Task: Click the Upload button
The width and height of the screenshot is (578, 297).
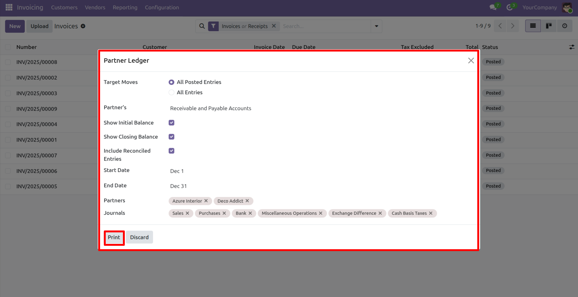Action: (x=39, y=26)
